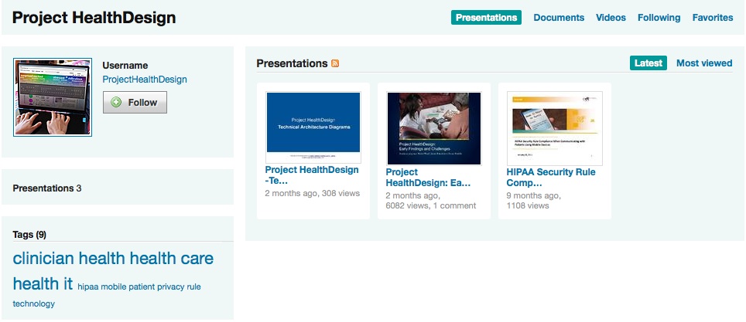
Task: Sort presentations by Most viewed
Action: tap(703, 63)
